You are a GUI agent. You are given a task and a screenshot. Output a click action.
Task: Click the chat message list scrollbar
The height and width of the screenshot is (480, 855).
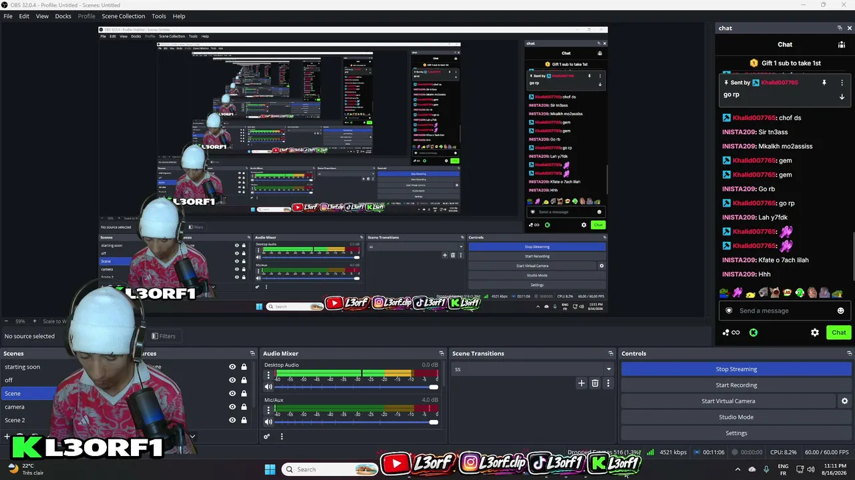coord(853,257)
